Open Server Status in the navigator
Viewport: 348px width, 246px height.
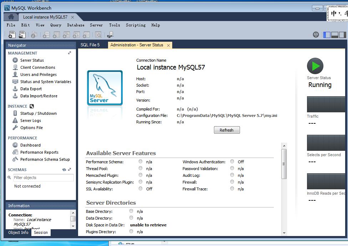click(x=32, y=60)
